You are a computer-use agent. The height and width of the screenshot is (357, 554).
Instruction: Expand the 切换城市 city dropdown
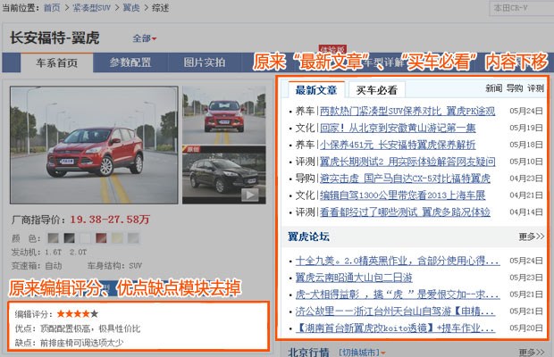(x=362, y=353)
